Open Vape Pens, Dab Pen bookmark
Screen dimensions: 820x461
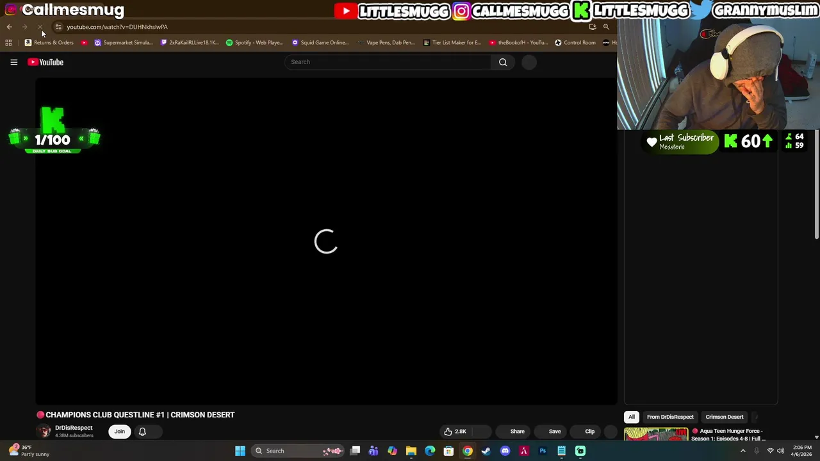click(x=386, y=43)
